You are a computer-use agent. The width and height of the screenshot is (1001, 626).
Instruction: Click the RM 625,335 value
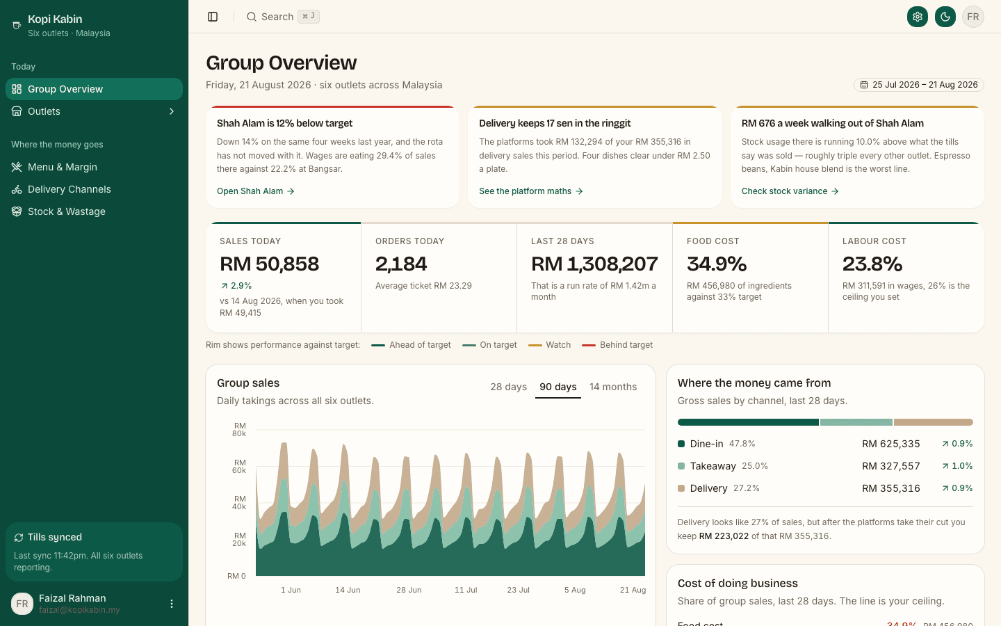click(891, 444)
